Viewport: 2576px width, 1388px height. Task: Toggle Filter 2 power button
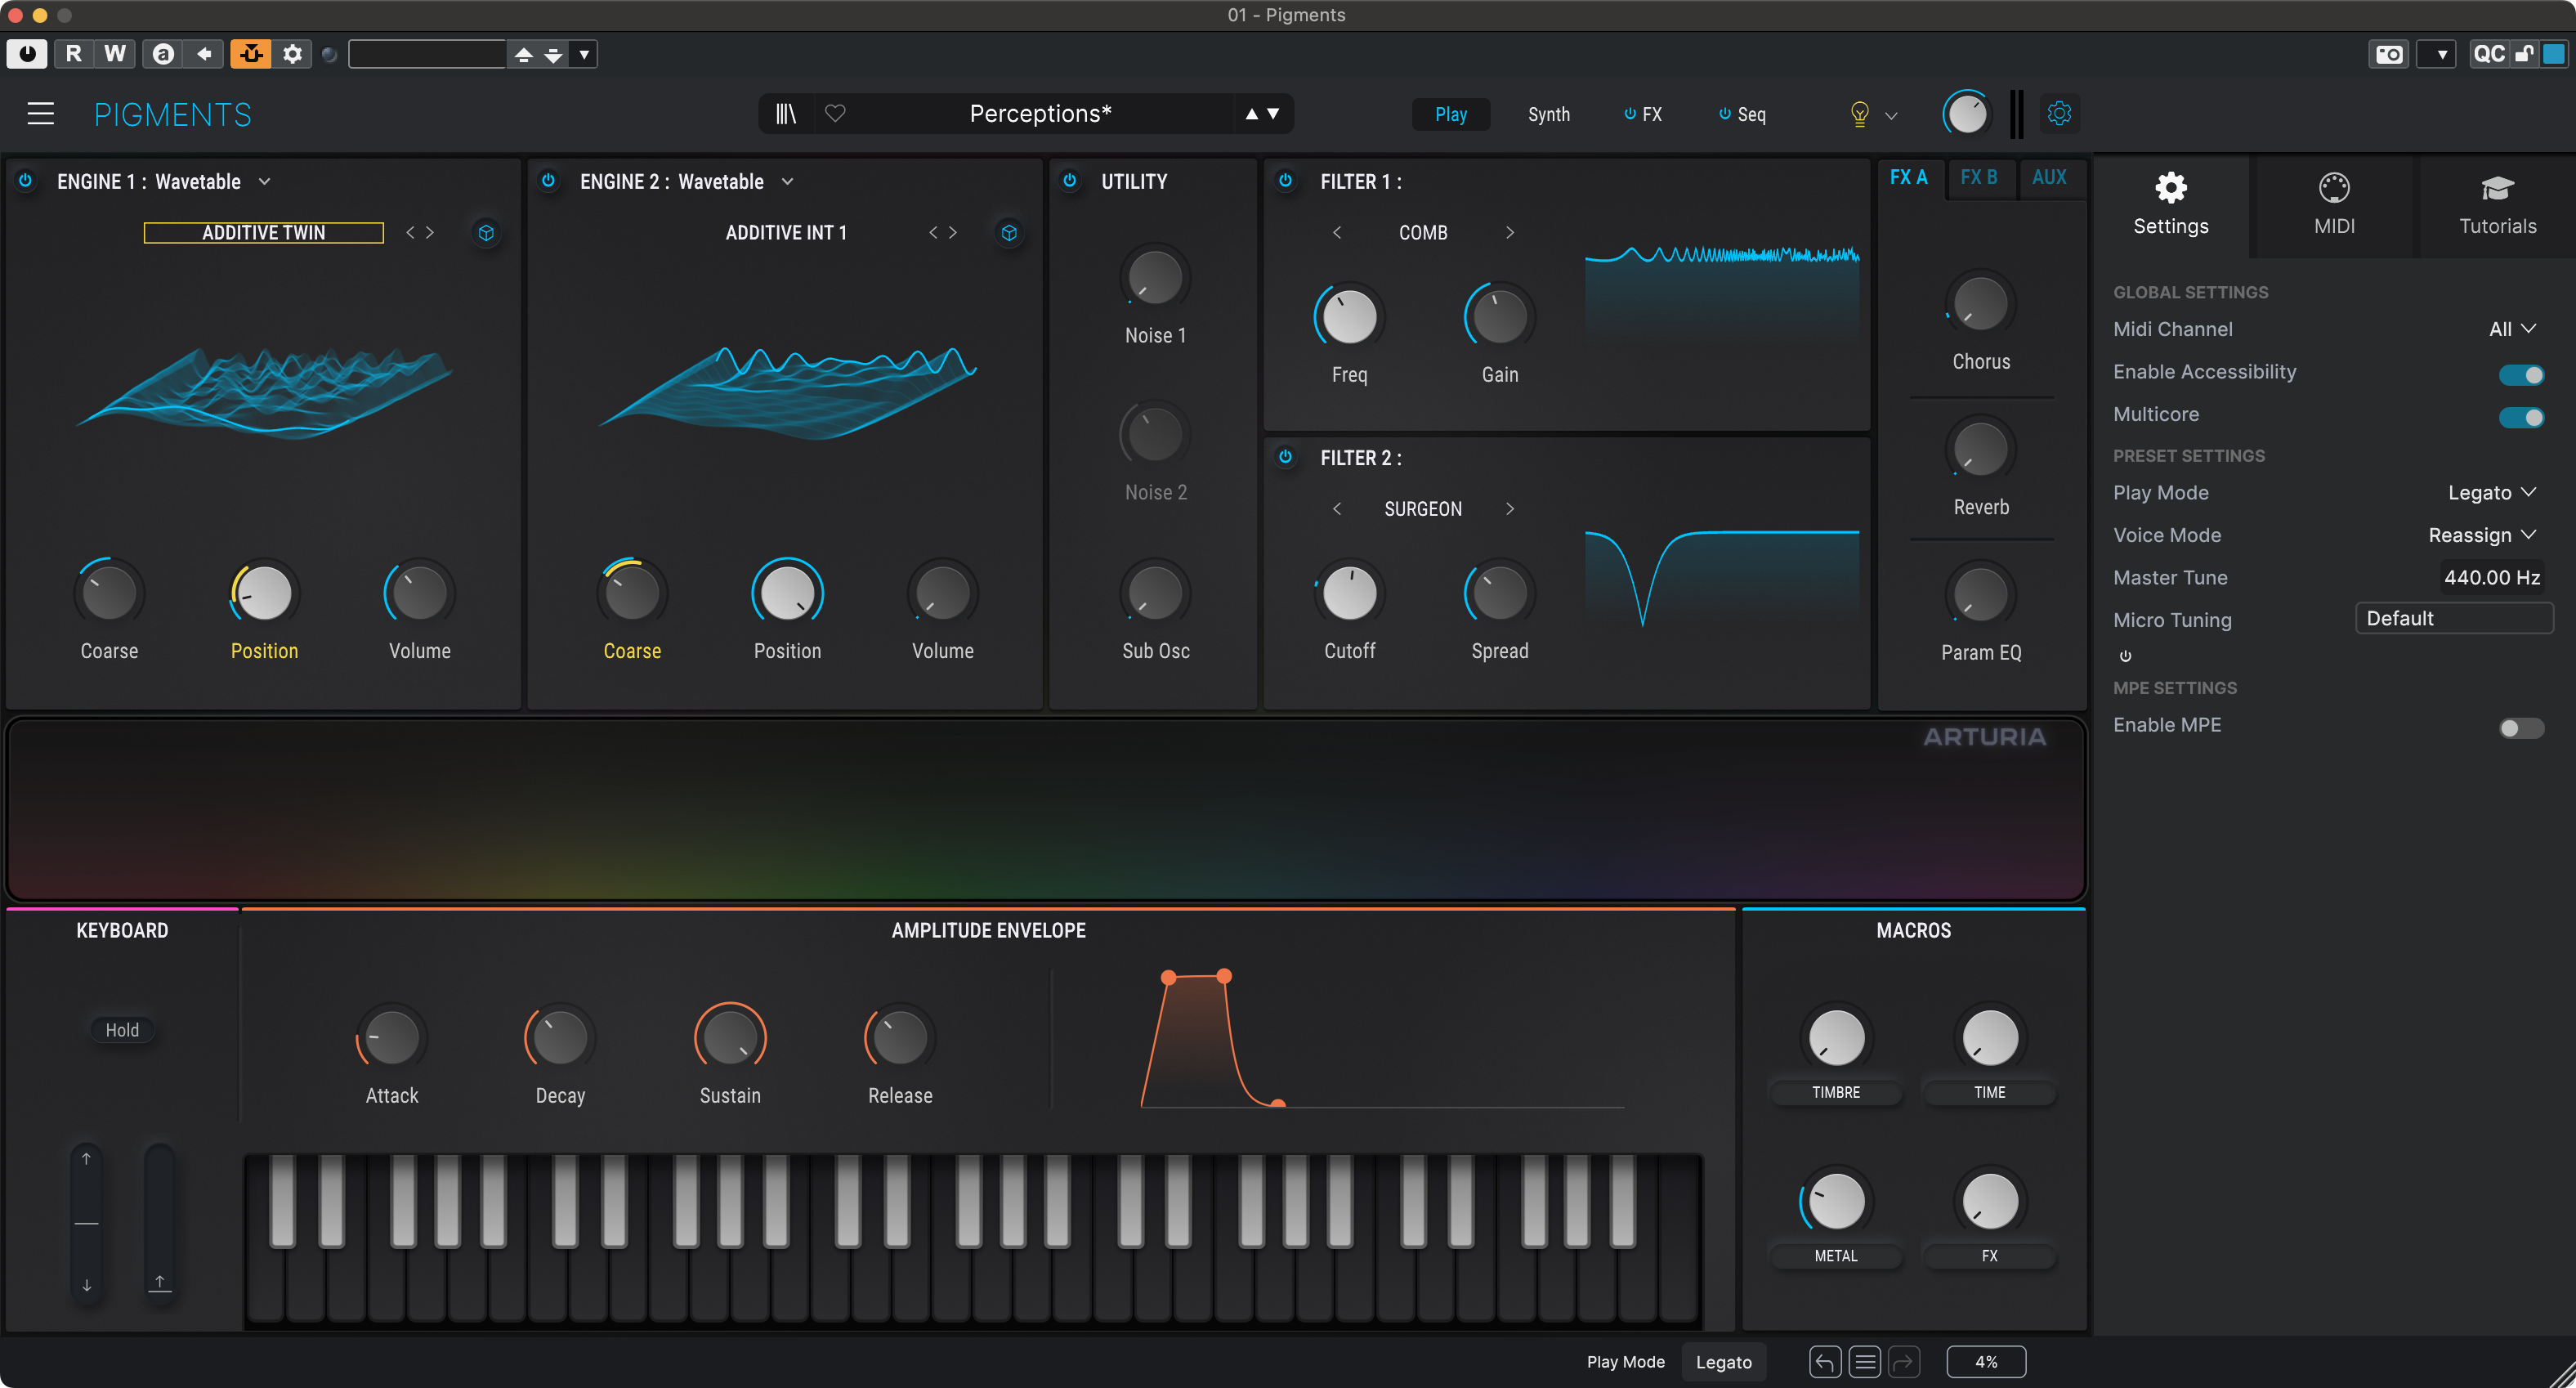pos(1286,457)
